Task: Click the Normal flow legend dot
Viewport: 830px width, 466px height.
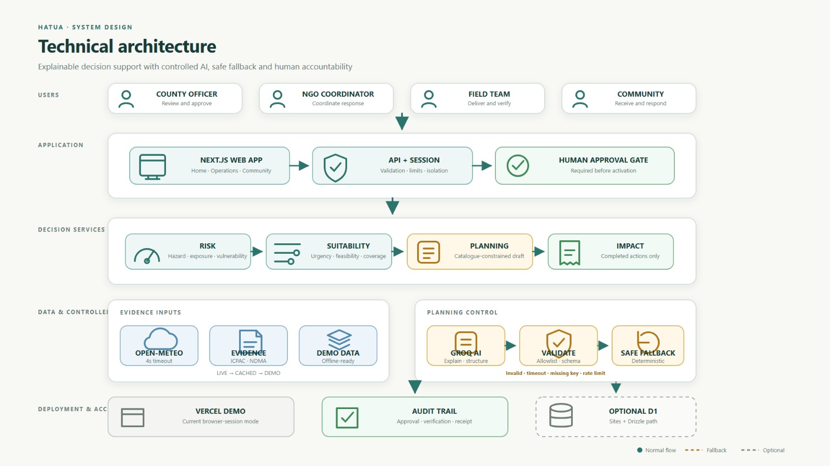Action: click(640, 450)
